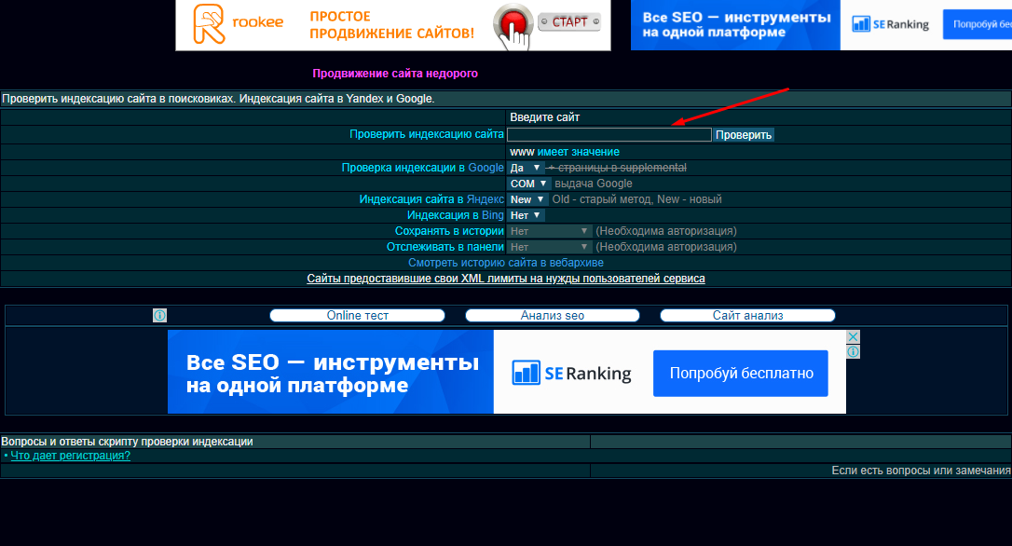Click the ad info icon beside Online тест

coord(159,316)
